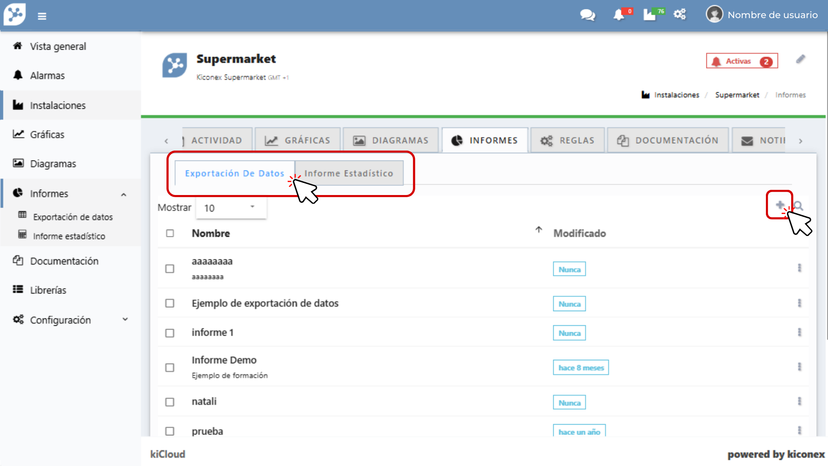Viewport: 828px width, 466px height.
Task: Open the Reglas tab
Action: click(568, 141)
